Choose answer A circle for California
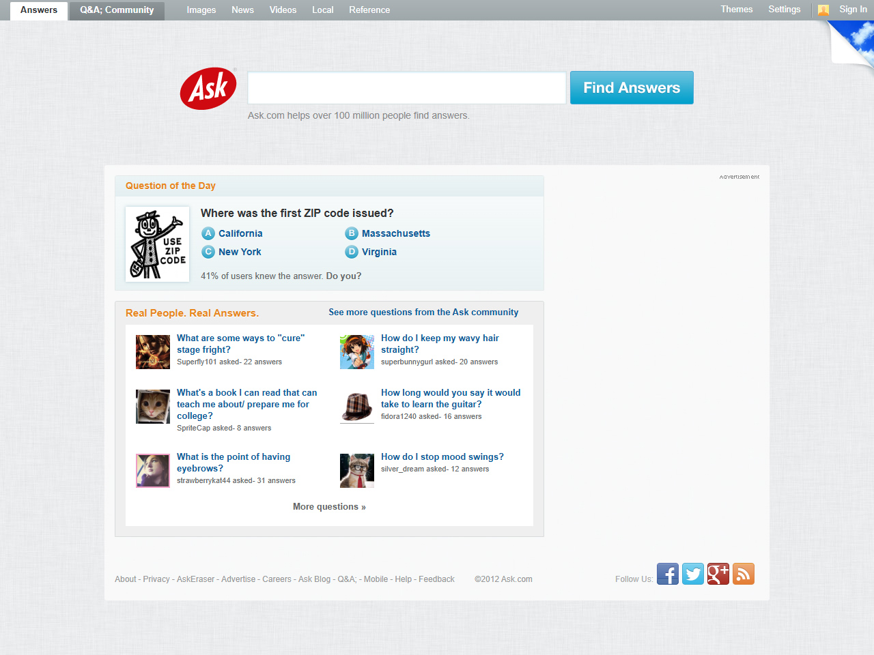874x655 pixels. [208, 233]
